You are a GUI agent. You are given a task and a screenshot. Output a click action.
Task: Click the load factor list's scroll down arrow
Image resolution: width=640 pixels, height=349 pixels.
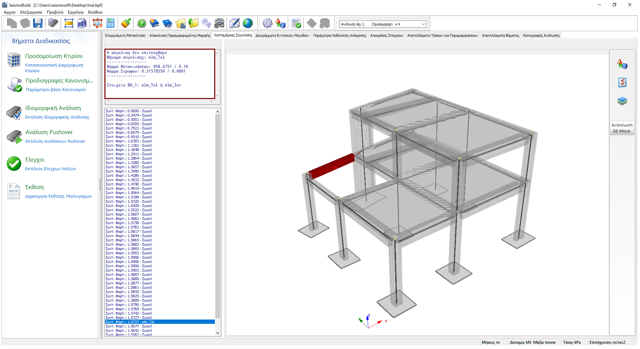pyautogui.click(x=218, y=333)
